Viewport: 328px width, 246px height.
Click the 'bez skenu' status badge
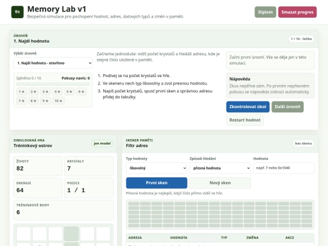pyautogui.click(x=303, y=143)
